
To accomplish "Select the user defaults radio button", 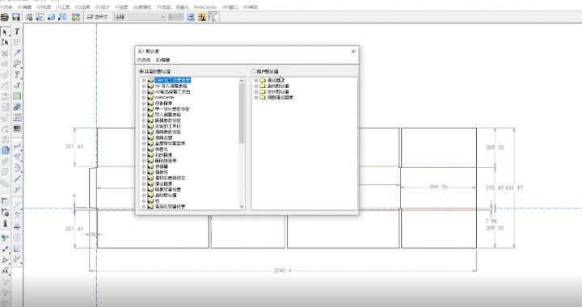I will [254, 71].
